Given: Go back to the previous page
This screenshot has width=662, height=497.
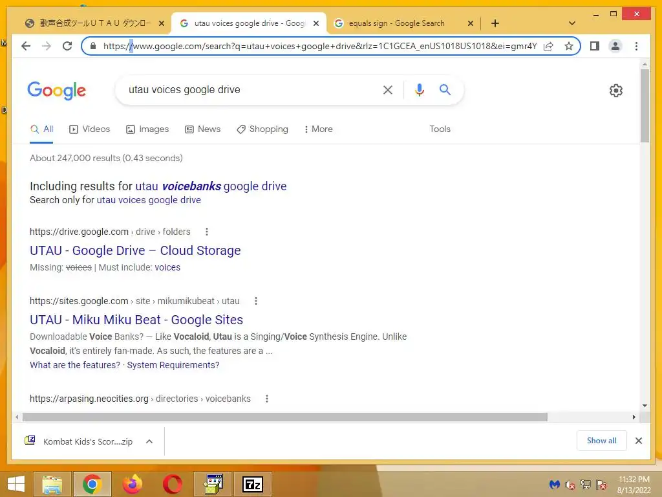Looking at the screenshot, I should tap(26, 46).
